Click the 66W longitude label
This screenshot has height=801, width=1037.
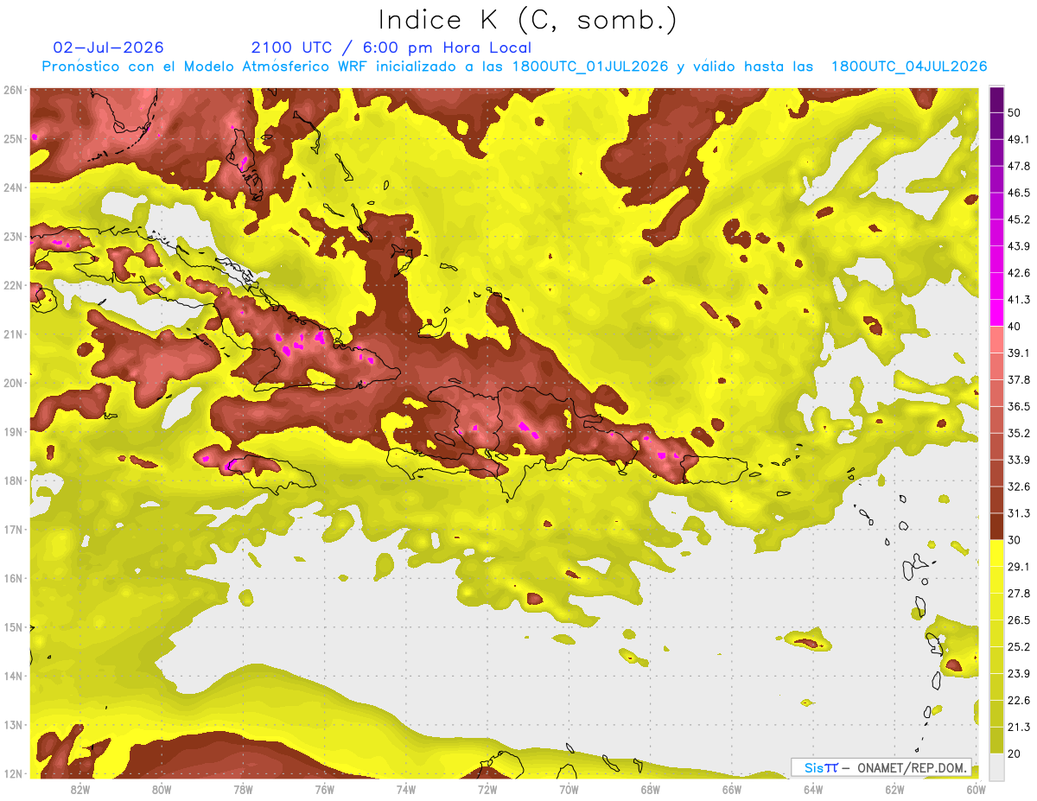click(731, 790)
